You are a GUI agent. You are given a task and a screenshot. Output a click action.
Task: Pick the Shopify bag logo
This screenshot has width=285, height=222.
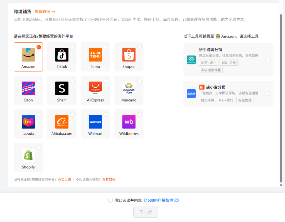tap(28, 155)
